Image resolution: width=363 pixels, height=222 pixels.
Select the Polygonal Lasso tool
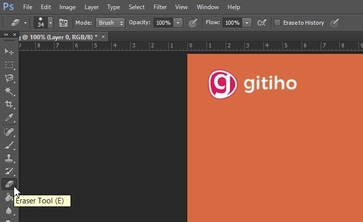[x=9, y=78]
